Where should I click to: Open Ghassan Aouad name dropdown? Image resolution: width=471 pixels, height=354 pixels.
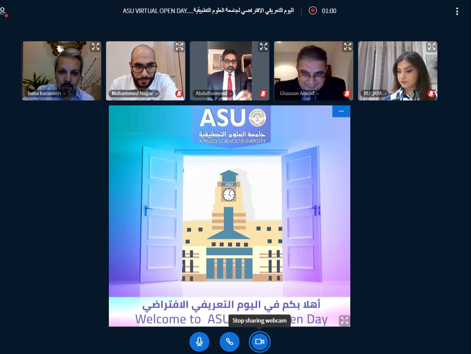[299, 93]
